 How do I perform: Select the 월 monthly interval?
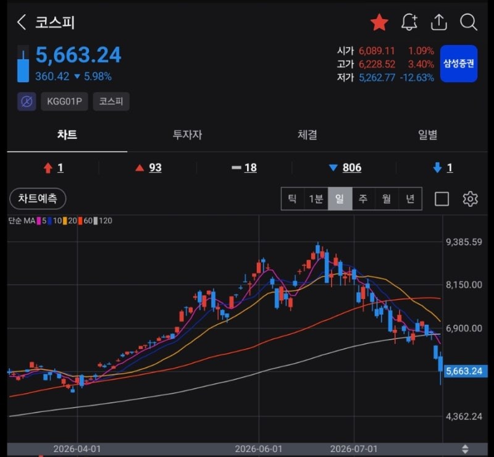[x=387, y=199]
